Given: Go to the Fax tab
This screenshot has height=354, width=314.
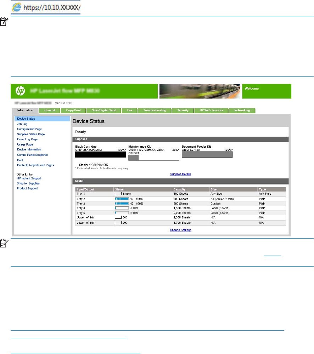Looking at the screenshot, I should point(129,110).
